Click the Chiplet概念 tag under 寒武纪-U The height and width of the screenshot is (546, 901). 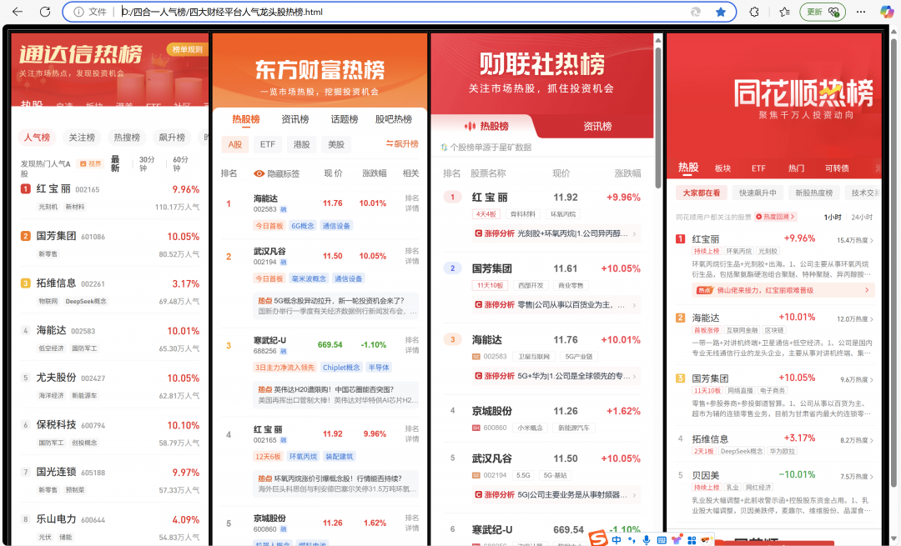click(x=341, y=368)
